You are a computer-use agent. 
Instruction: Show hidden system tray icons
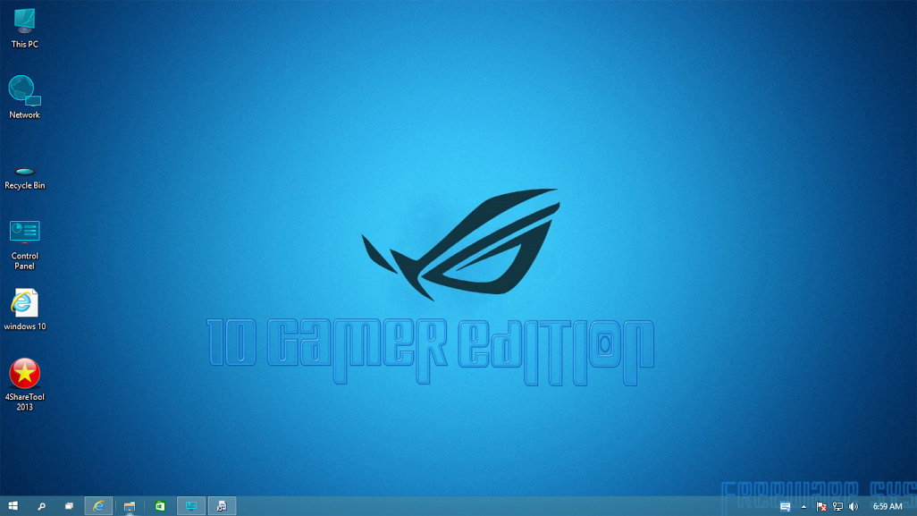803,507
